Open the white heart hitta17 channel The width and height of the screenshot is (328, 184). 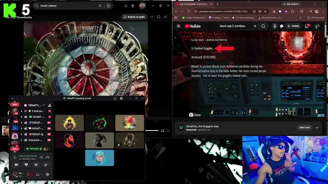[x=37, y=128]
